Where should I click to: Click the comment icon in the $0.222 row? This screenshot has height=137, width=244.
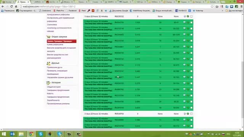point(185,29)
